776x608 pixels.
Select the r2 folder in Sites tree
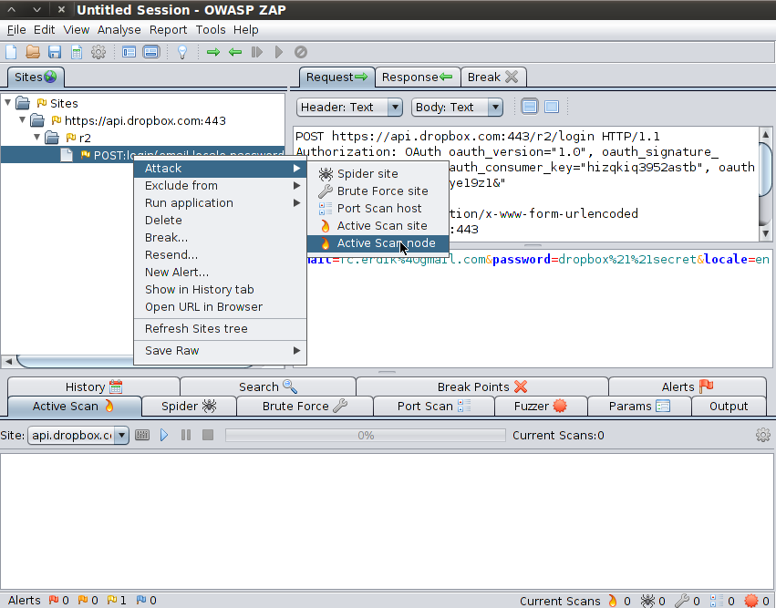pos(85,138)
